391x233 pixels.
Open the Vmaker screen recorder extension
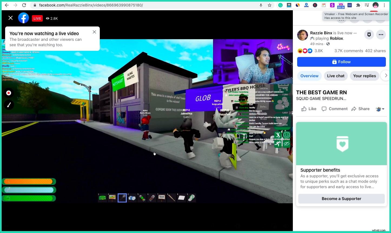pos(341,5)
